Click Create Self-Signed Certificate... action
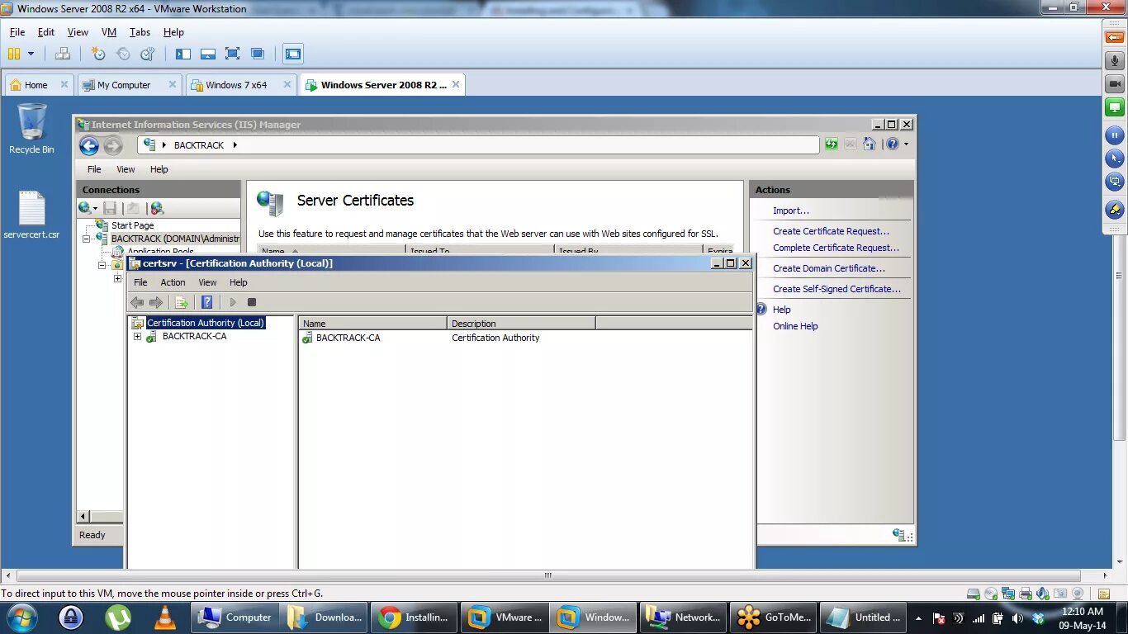This screenshot has height=634, width=1128. (x=837, y=289)
